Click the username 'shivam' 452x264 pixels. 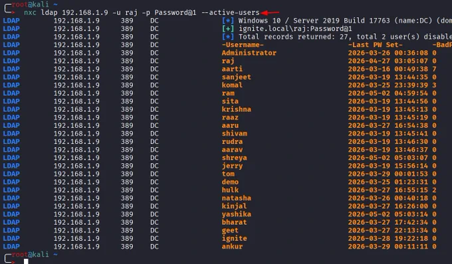(x=235, y=133)
